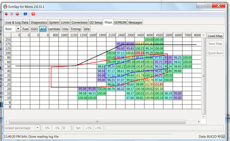The height and width of the screenshot is (141, 230).
Task: Click the blue info icon in toolbar
Action: click(25, 14)
